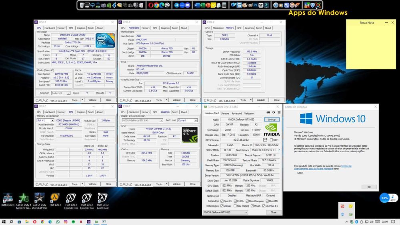Select SPD tab in the CPU-Z Mainboard window
The width and height of the screenshot is (400, 225).
pyautogui.click(x=155, y=28)
